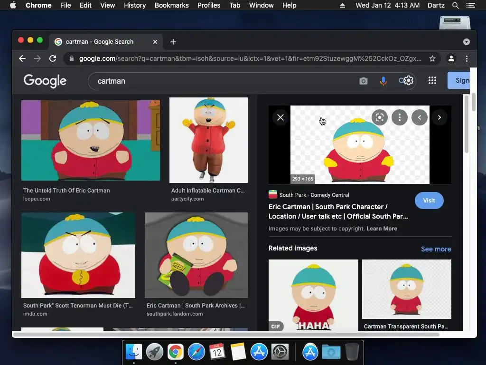The image size is (486, 365).
Task: Close the cartman - Google Search tab
Action: tap(155, 42)
